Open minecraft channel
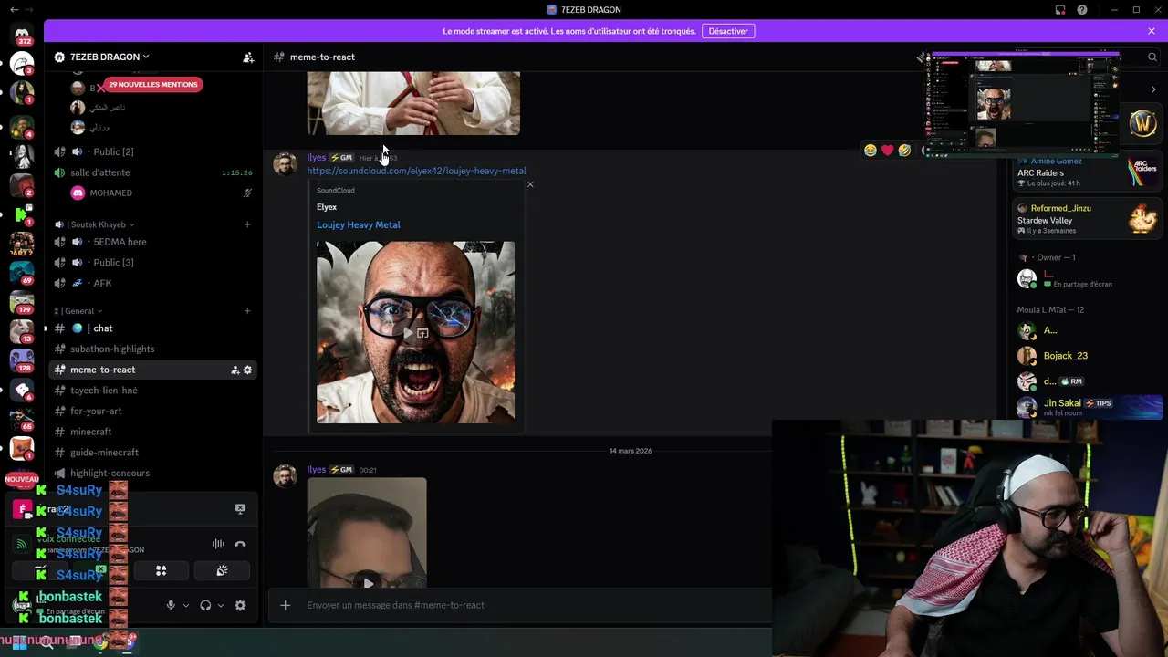The height and width of the screenshot is (657, 1168). click(152, 432)
